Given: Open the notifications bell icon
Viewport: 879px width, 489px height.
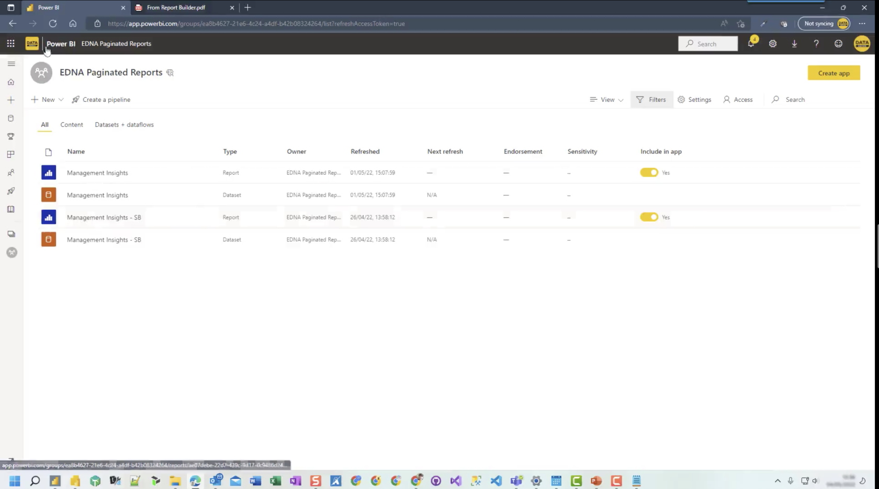Looking at the screenshot, I should [x=751, y=44].
